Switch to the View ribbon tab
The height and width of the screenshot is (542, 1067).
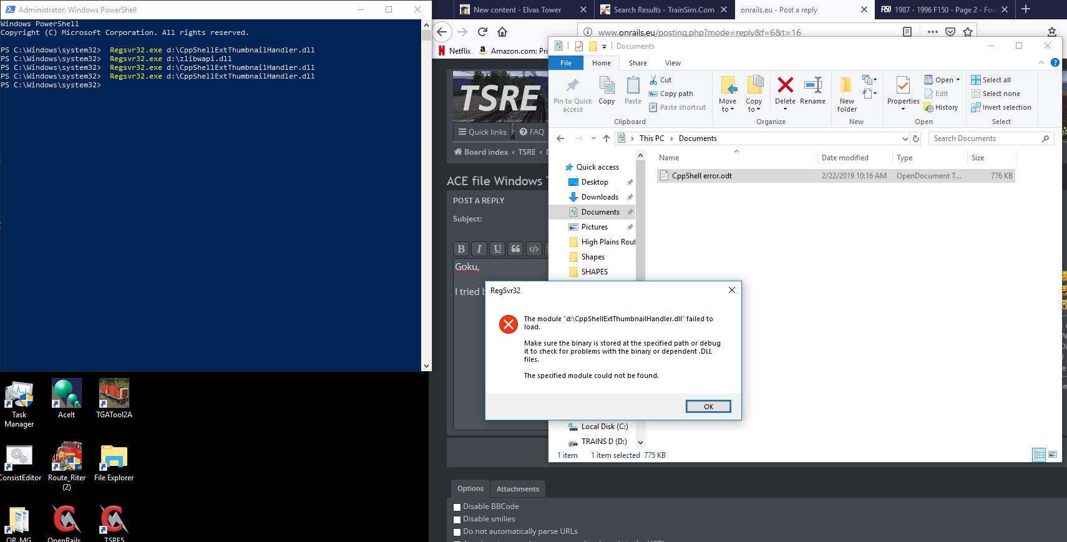pos(673,63)
